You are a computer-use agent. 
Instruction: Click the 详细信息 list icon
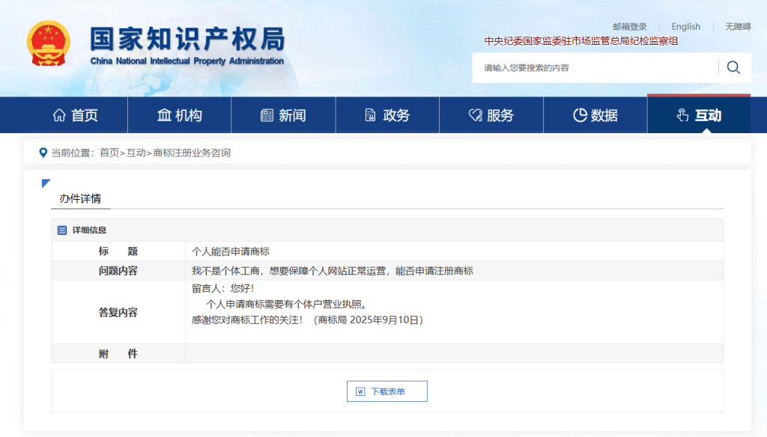coord(62,230)
